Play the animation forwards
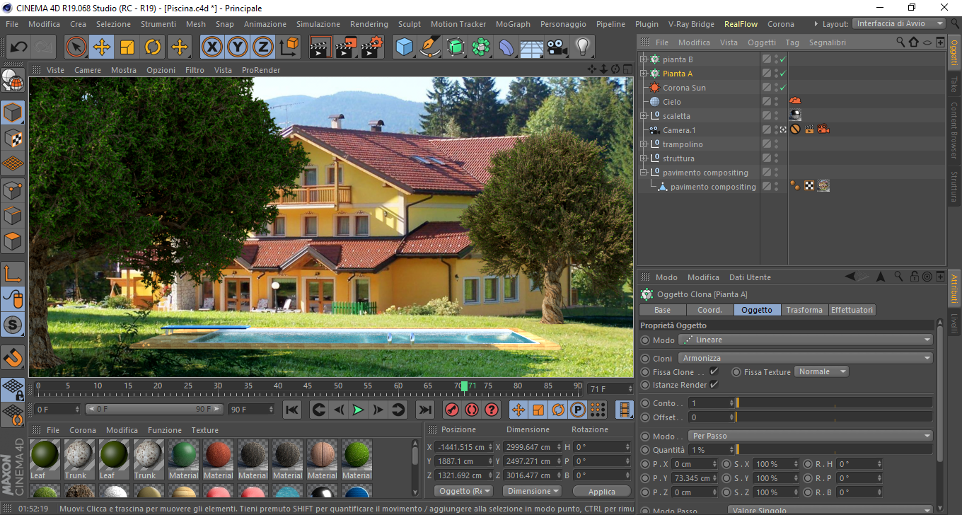 (359, 409)
